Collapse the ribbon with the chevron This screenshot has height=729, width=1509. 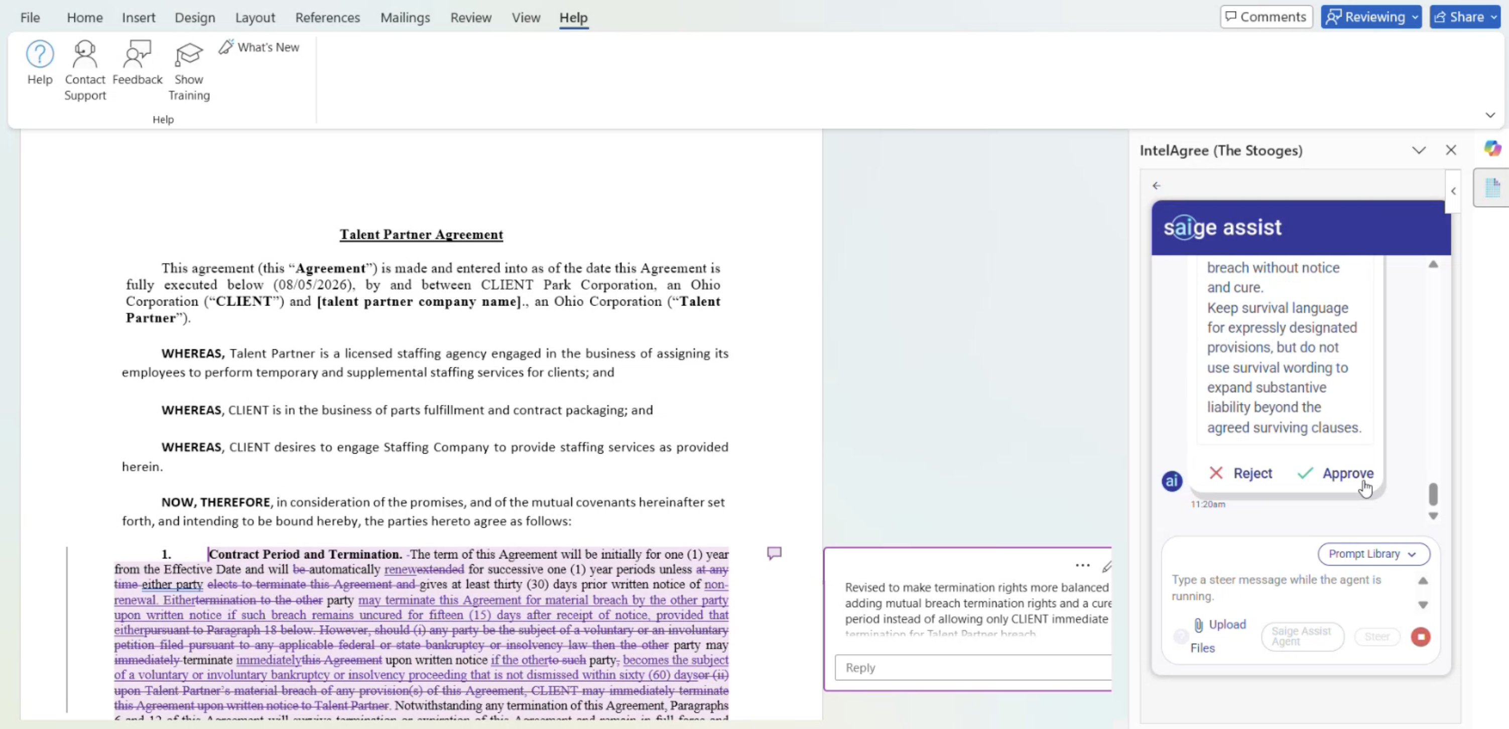pyautogui.click(x=1489, y=115)
